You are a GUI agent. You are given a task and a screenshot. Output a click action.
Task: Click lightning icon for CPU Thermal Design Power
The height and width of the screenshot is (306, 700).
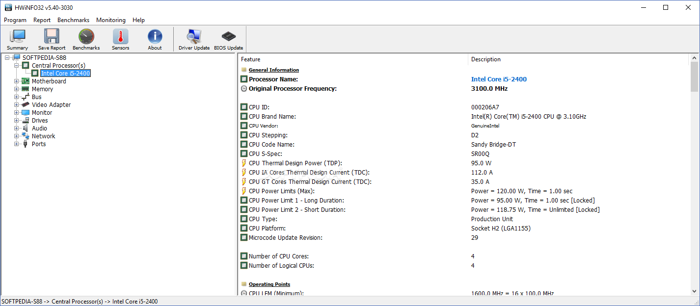(244, 163)
